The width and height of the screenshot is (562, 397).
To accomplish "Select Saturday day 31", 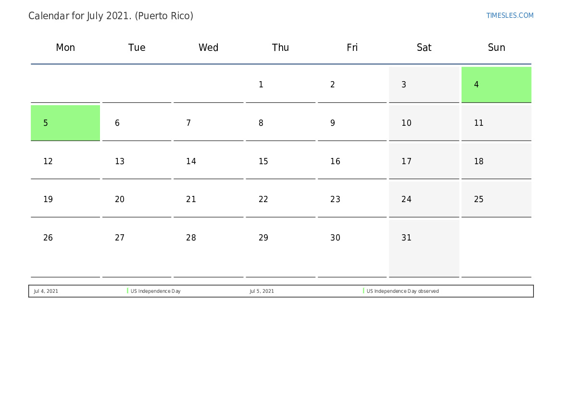I will pyautogui.click(x=424, y=249).
